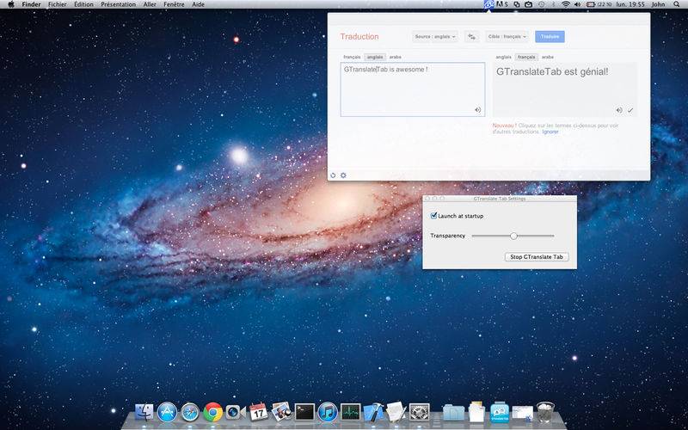Screen dimensions: 688x430
Task: Click the swap languages icon
Action: 471,37
